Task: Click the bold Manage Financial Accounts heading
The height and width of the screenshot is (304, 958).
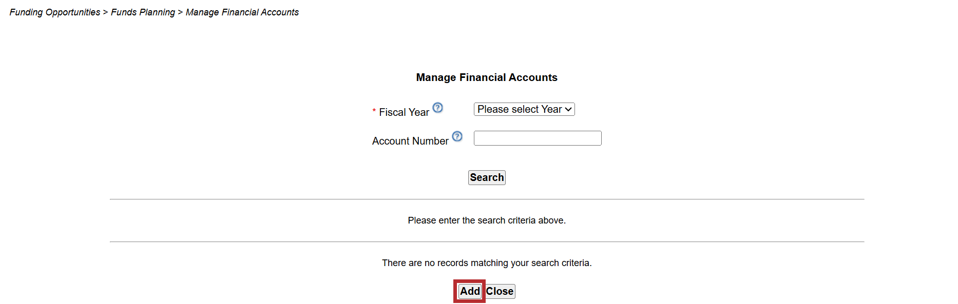Action: click(x=487, y=77)
